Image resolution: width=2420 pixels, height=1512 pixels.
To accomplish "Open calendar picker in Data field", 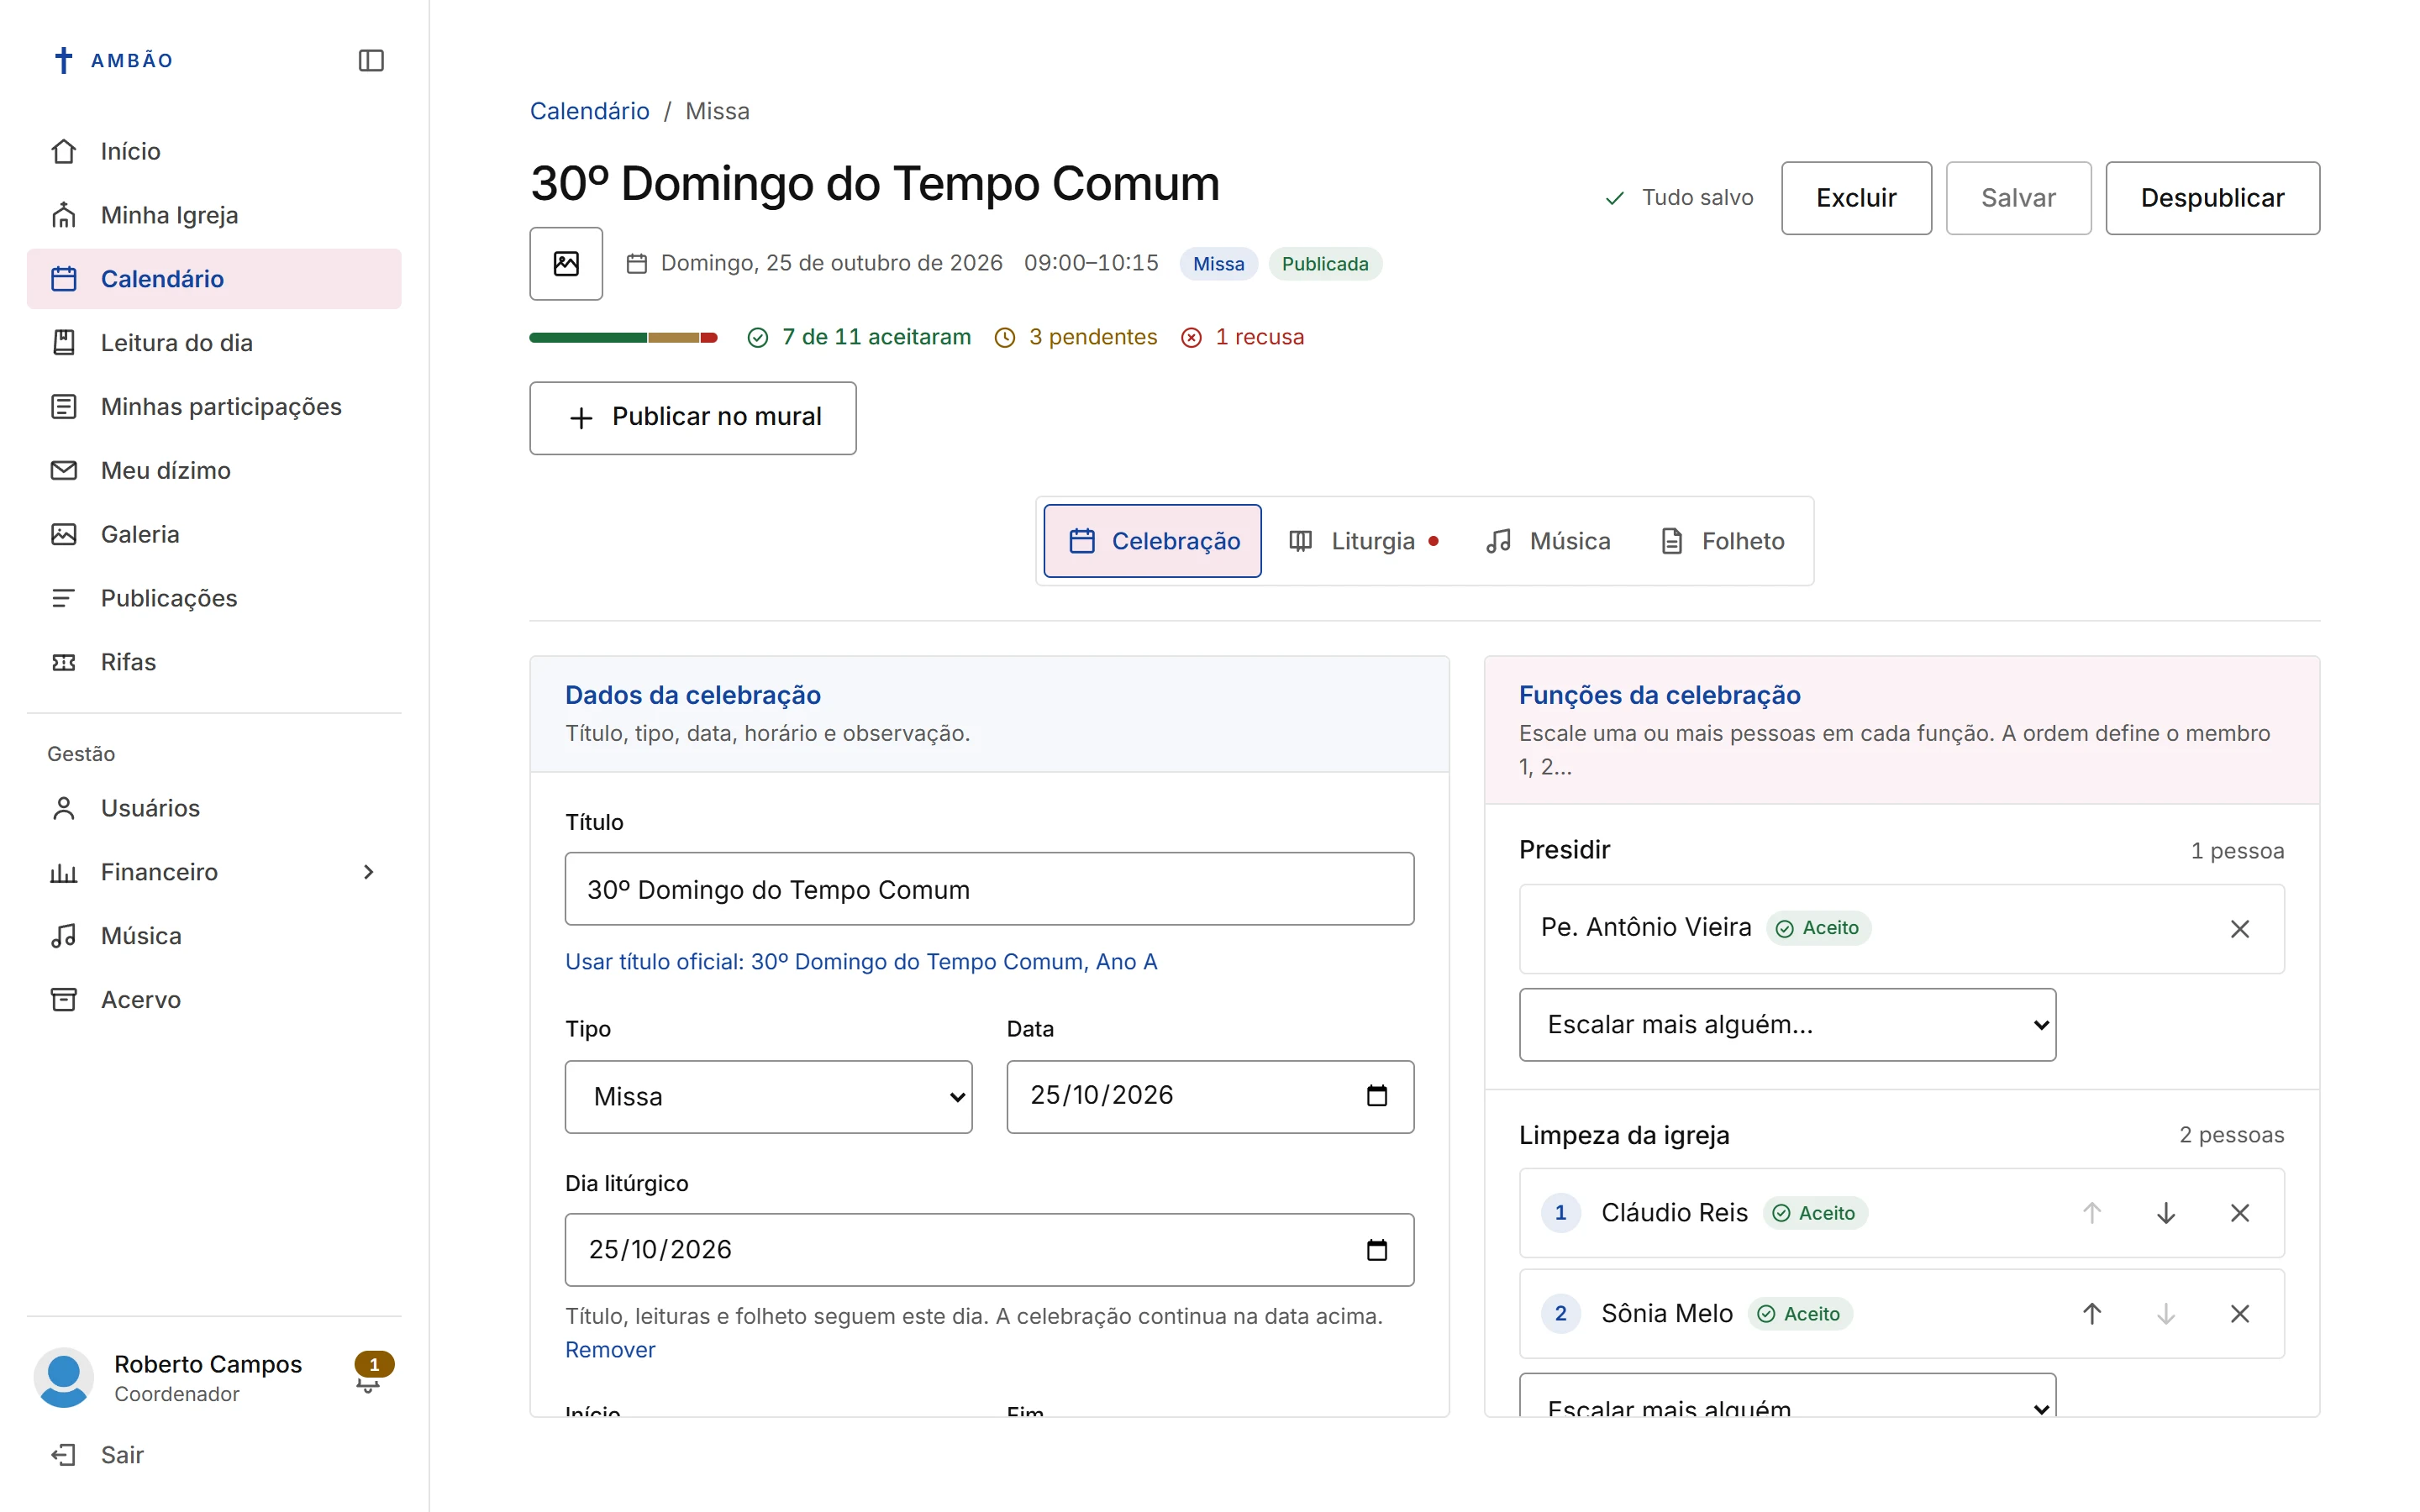I will click(x=1377, y=1096).
